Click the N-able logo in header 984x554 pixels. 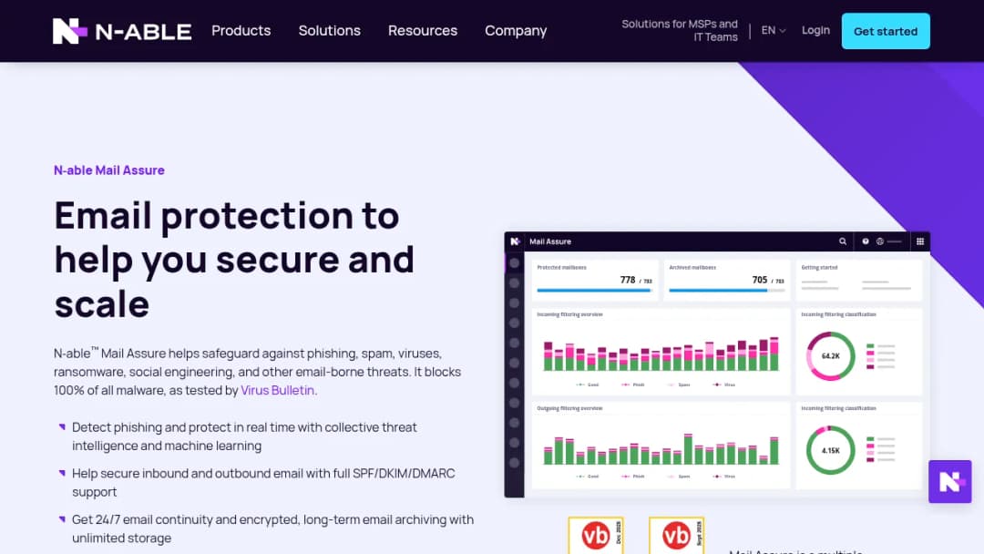coord(122,31)
